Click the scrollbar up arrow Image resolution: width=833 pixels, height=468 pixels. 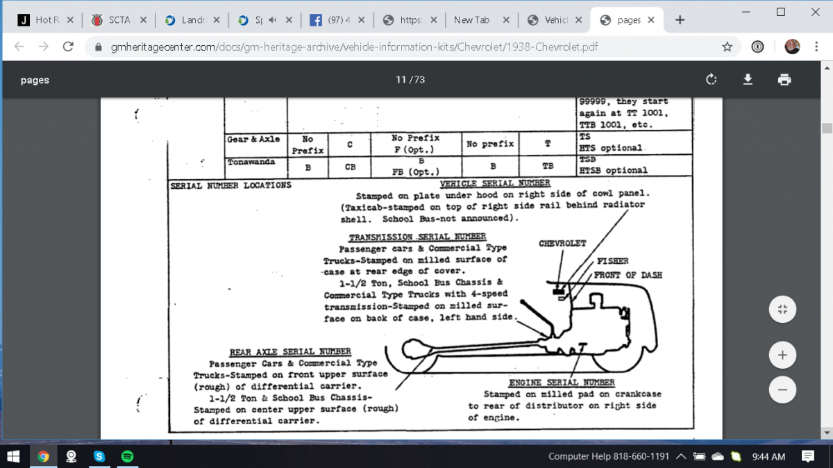click(x=827, y=67)
